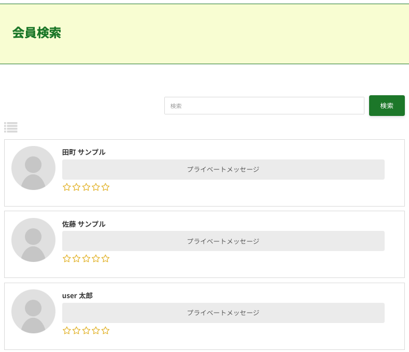409x352 pixels.
Task: Focus the 検索 text input field
Action: (264, 106)
